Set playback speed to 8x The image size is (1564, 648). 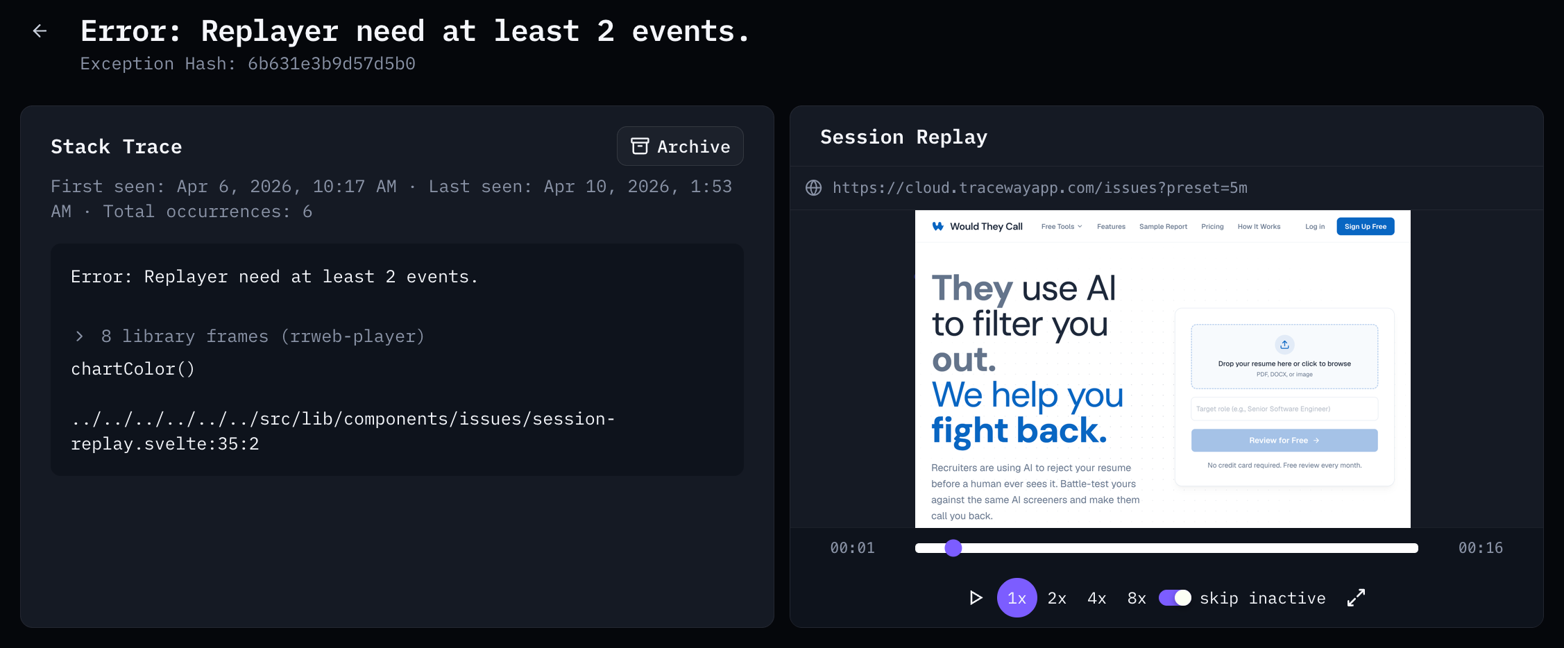click(x=1137, y=598)
